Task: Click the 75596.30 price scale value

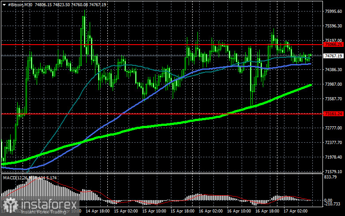Action: pyautogui.click(x=334, y=26)
